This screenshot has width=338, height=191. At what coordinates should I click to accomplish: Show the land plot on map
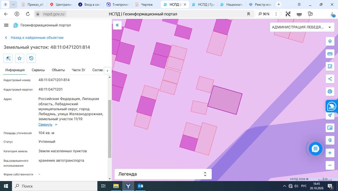coord(8,58)
